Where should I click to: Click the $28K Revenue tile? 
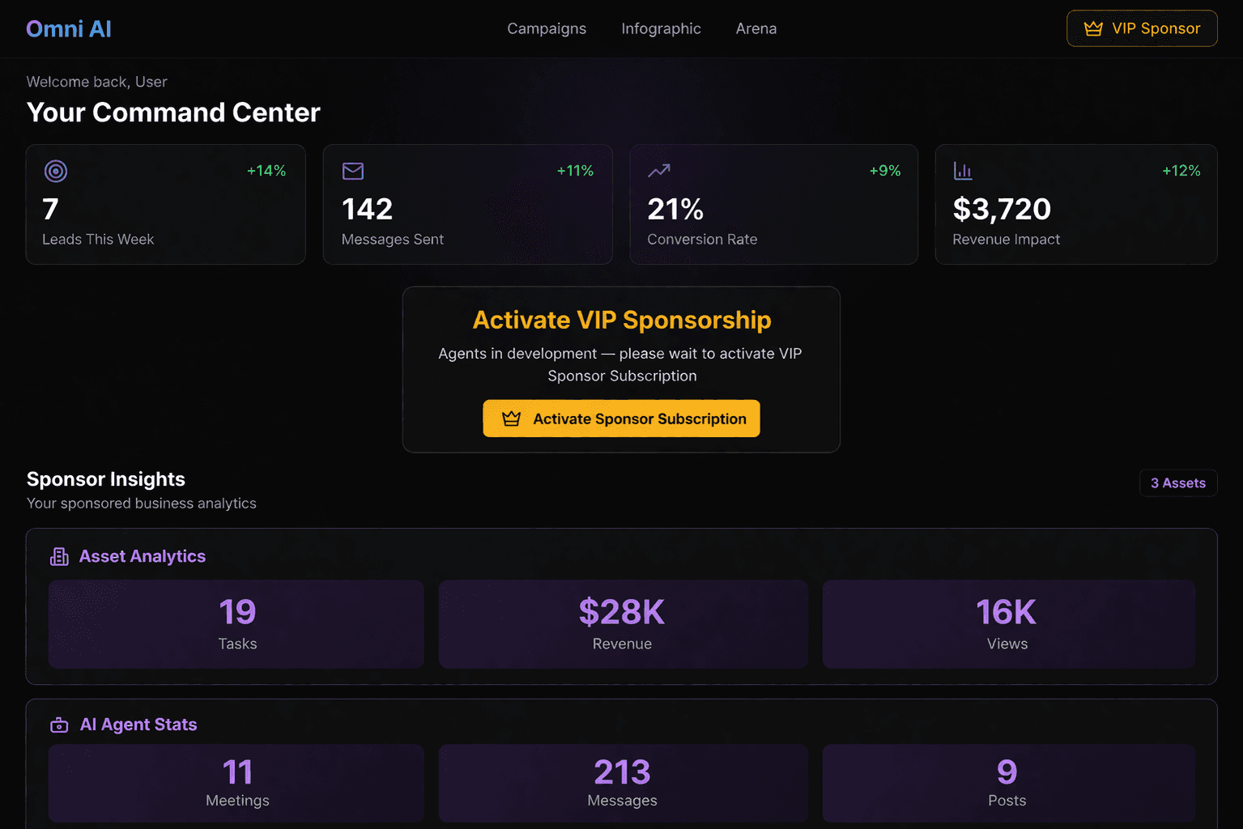(x=622, y=623)
